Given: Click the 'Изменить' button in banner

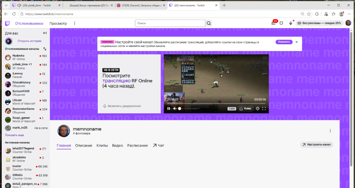Looking at the screenshot, I should tap(284, 42).
